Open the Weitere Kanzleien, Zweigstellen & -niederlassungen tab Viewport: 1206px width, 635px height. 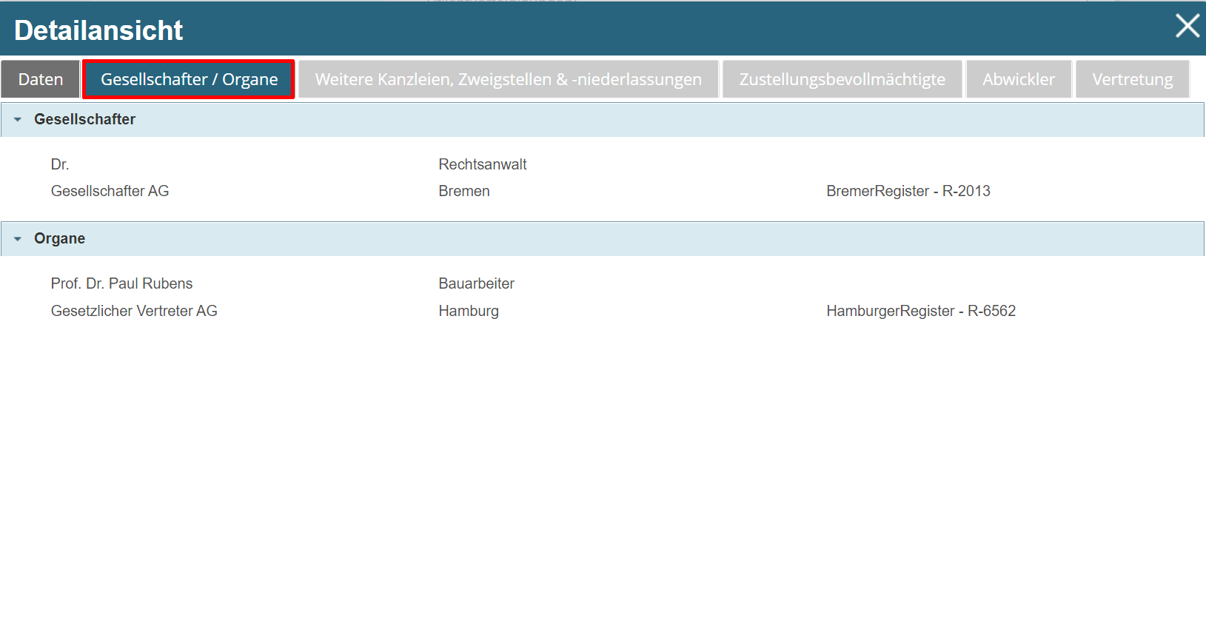(508, 79)
